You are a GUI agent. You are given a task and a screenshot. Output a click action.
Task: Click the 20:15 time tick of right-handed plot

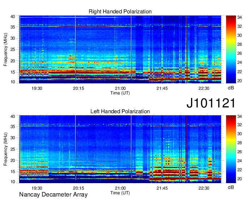coord(79,88)
